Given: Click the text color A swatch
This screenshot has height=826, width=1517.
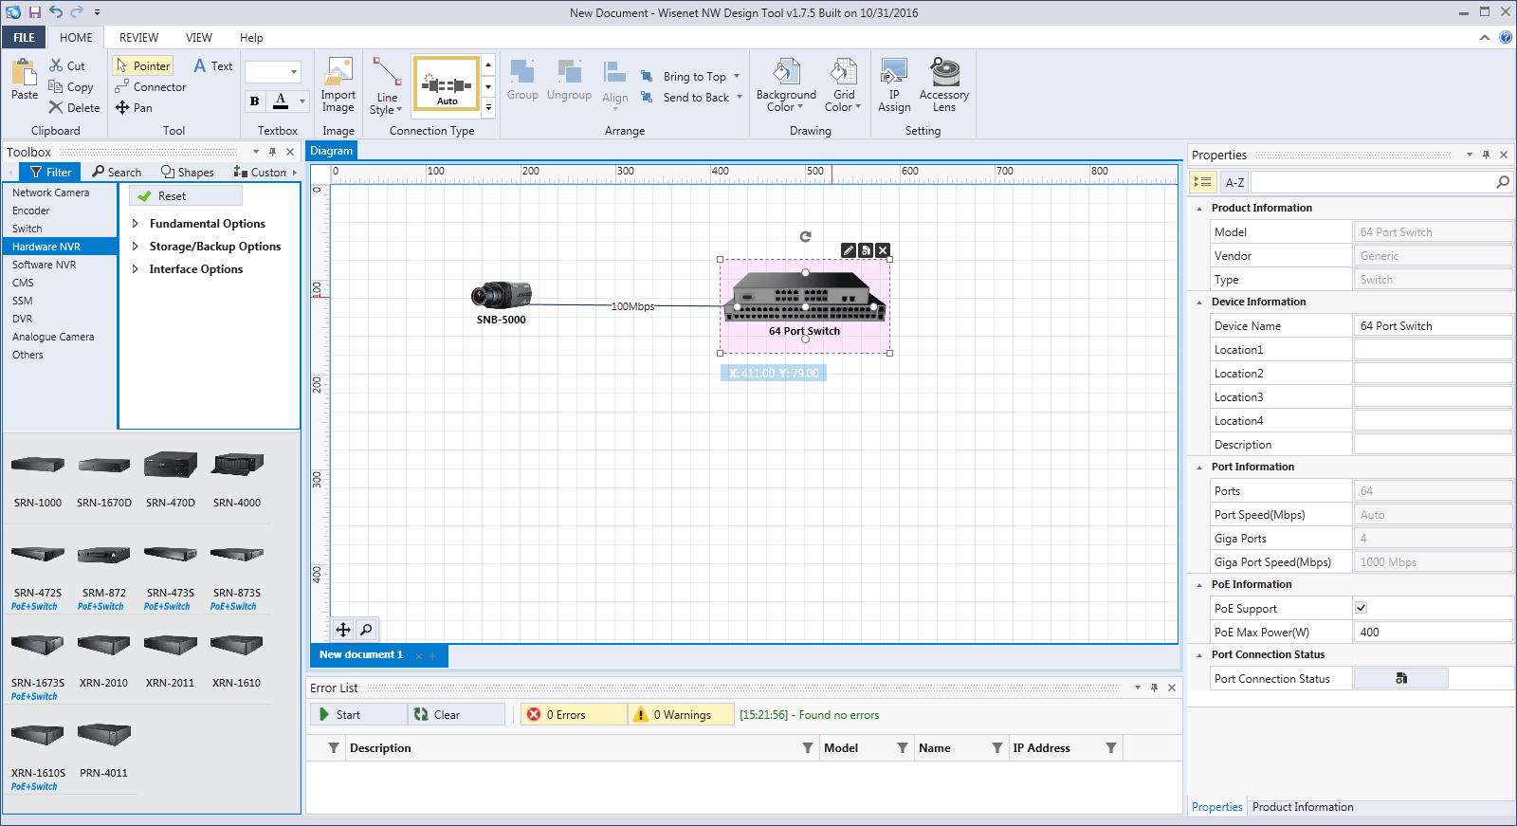Looking at the screenshot, I should coord(281,101).
